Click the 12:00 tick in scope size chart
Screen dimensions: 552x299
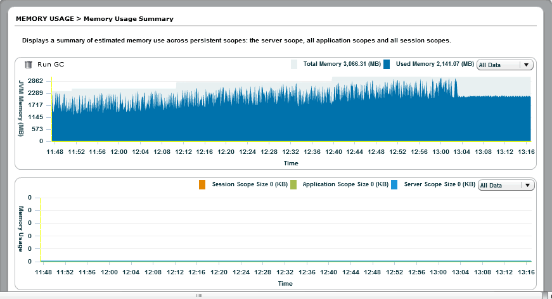(x=109, y=272)
